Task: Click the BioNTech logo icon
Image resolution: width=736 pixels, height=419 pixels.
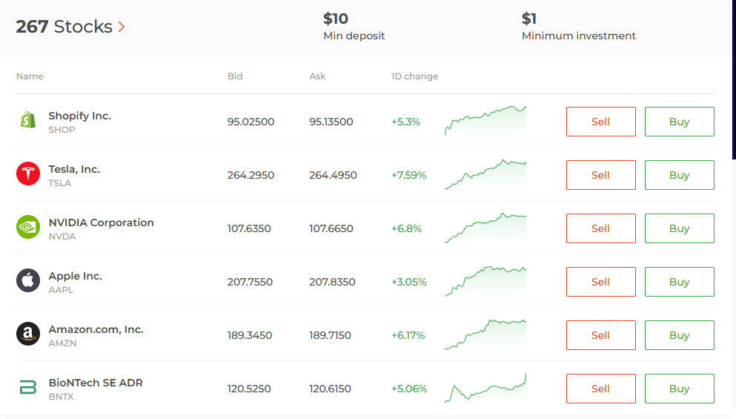Action: click(28, 389)
